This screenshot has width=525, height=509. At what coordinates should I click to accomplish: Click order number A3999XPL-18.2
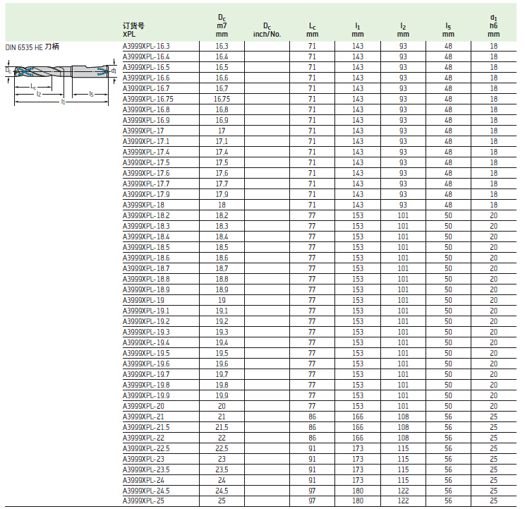click(146, 215)
